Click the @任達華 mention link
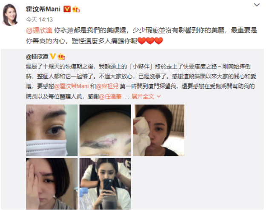This screenshot has height=210, width=266. (x=110, y=96)
